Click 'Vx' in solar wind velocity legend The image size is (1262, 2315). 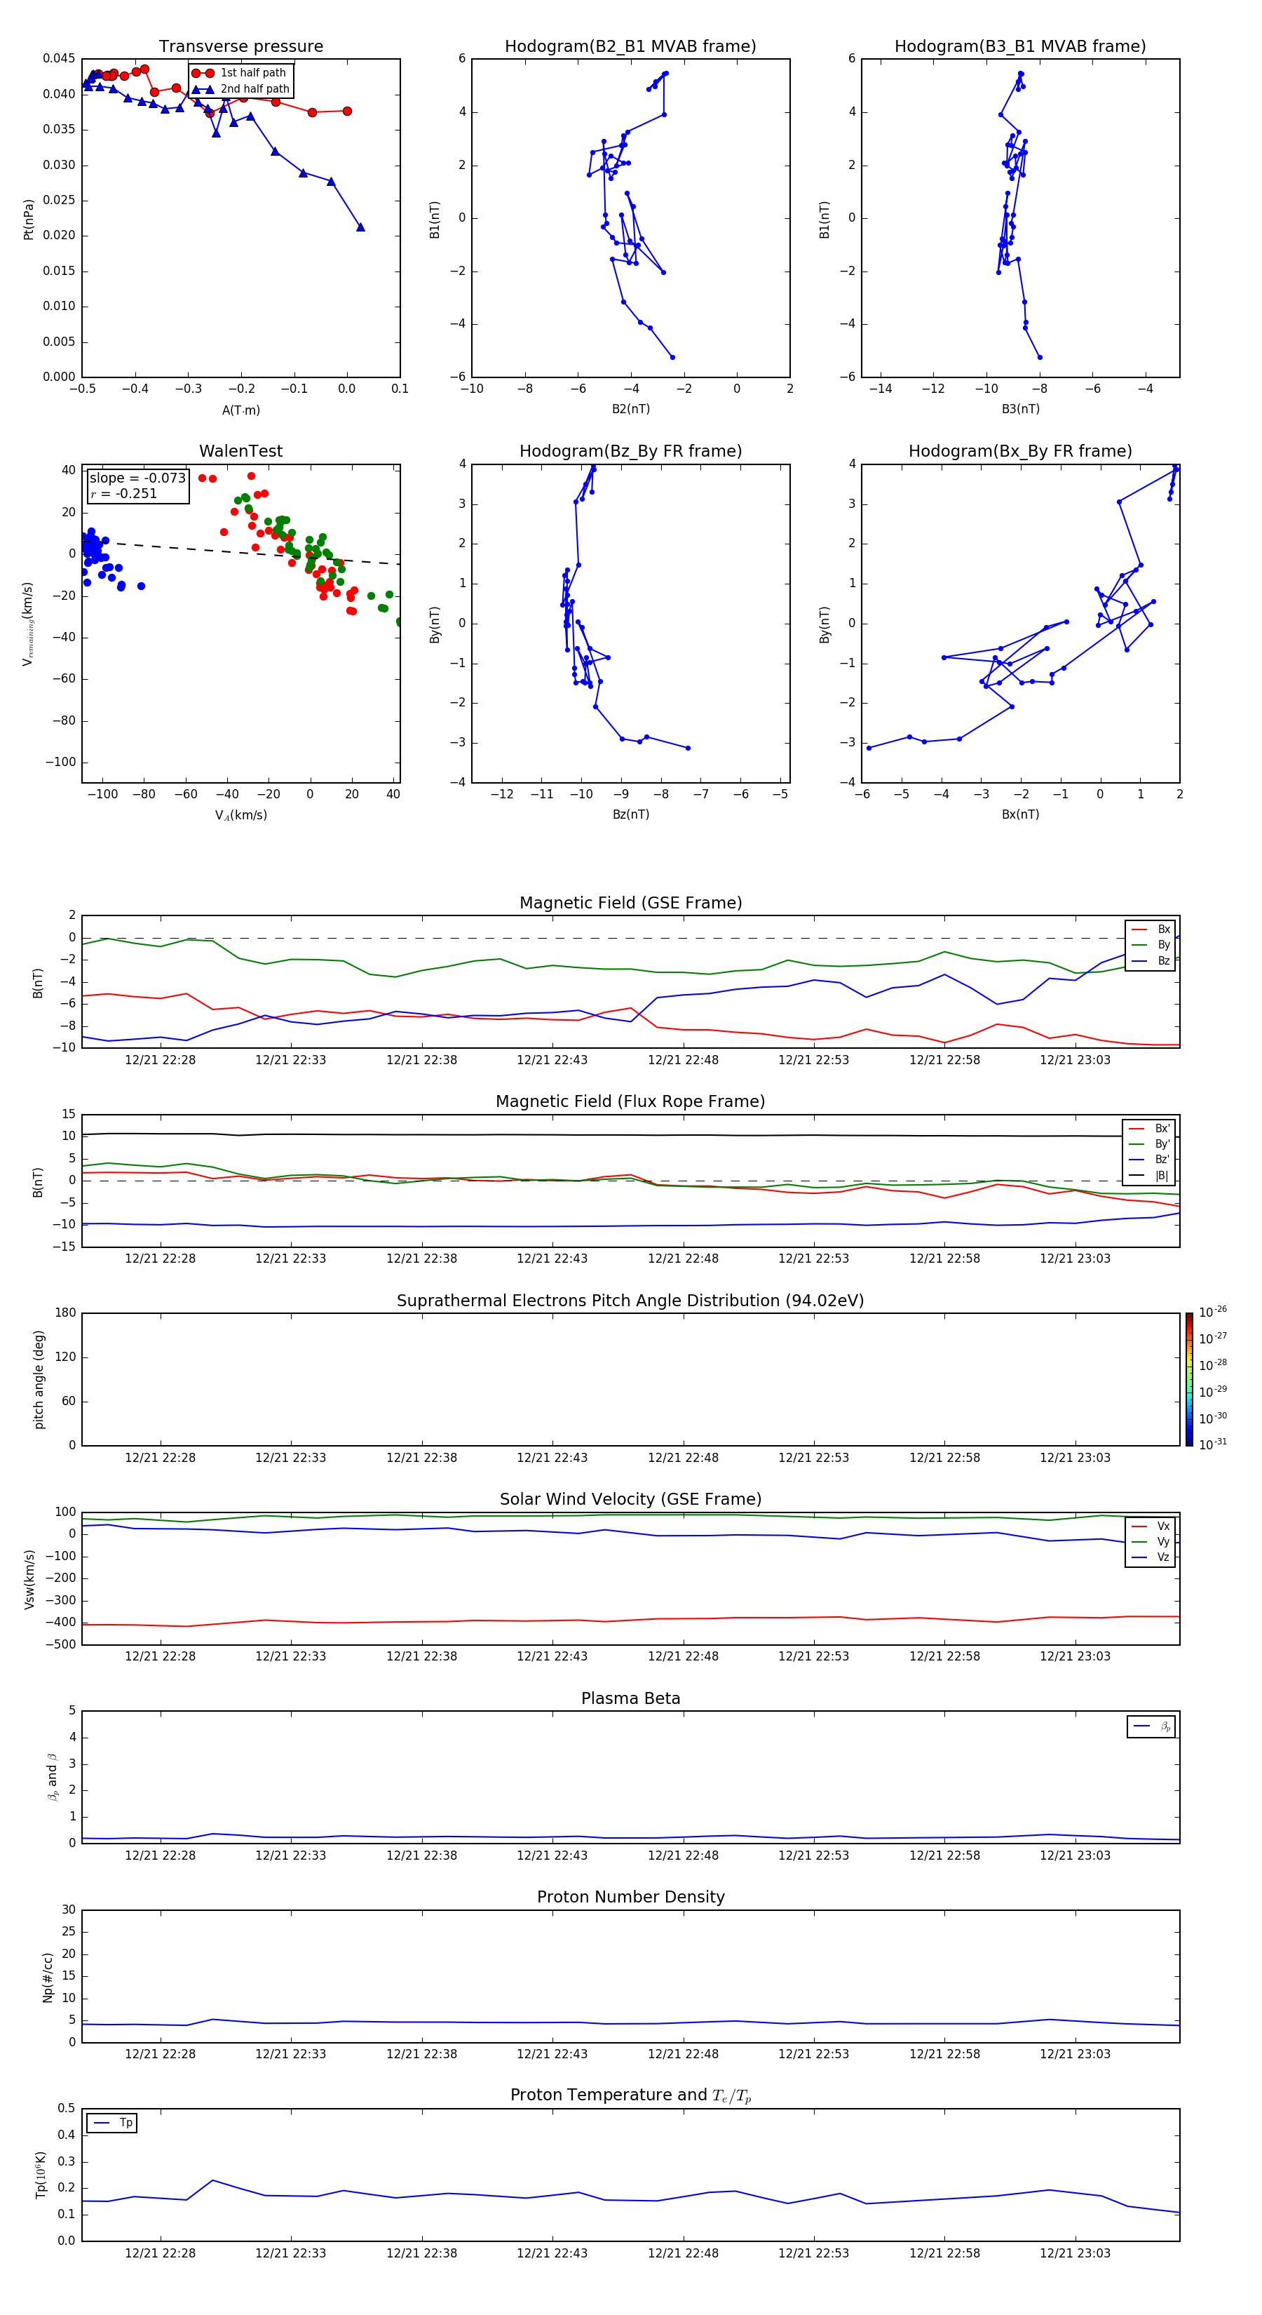pyautogui.click(x=1151, y=1526)
